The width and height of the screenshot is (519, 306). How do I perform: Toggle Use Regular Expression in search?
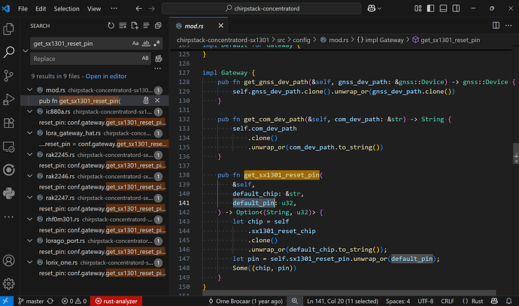tap(157, 44)
